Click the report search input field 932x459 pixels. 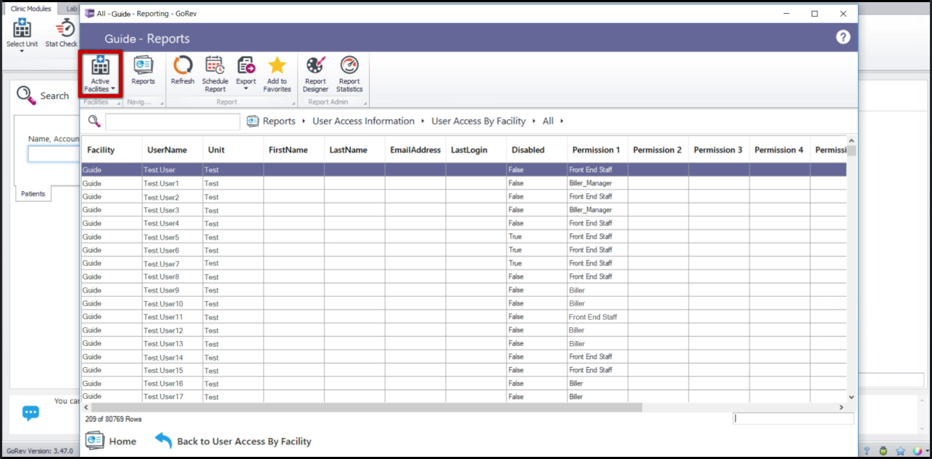tap(172, 122)
